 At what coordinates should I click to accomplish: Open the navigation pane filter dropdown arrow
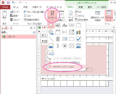tap(31, 28)
